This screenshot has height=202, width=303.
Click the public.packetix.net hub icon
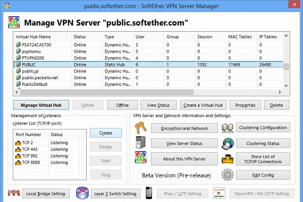click(18, 78)
